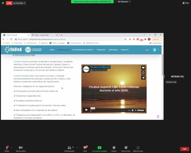Click the share paper-plane icon on video
Screen dimensions: 191x153
pyautogui.click(x=143, y=78)
